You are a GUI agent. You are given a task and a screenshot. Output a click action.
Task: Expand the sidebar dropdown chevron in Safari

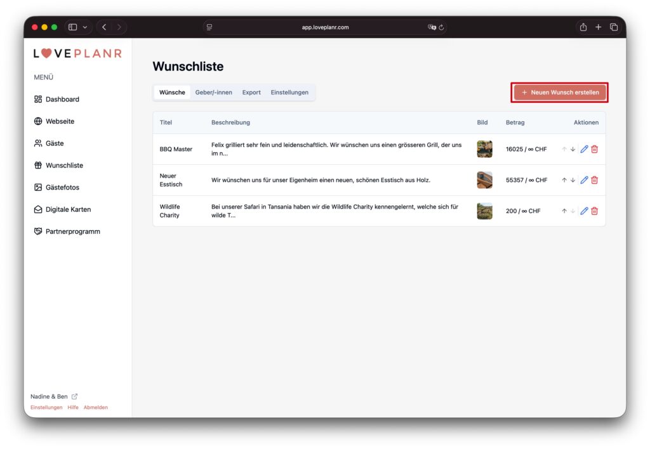pos(85,27)
